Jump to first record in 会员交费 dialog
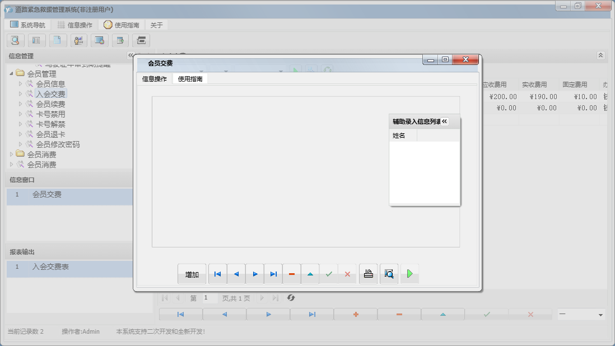Viewport: 615px width, 346px height. [x=217, y=274]
